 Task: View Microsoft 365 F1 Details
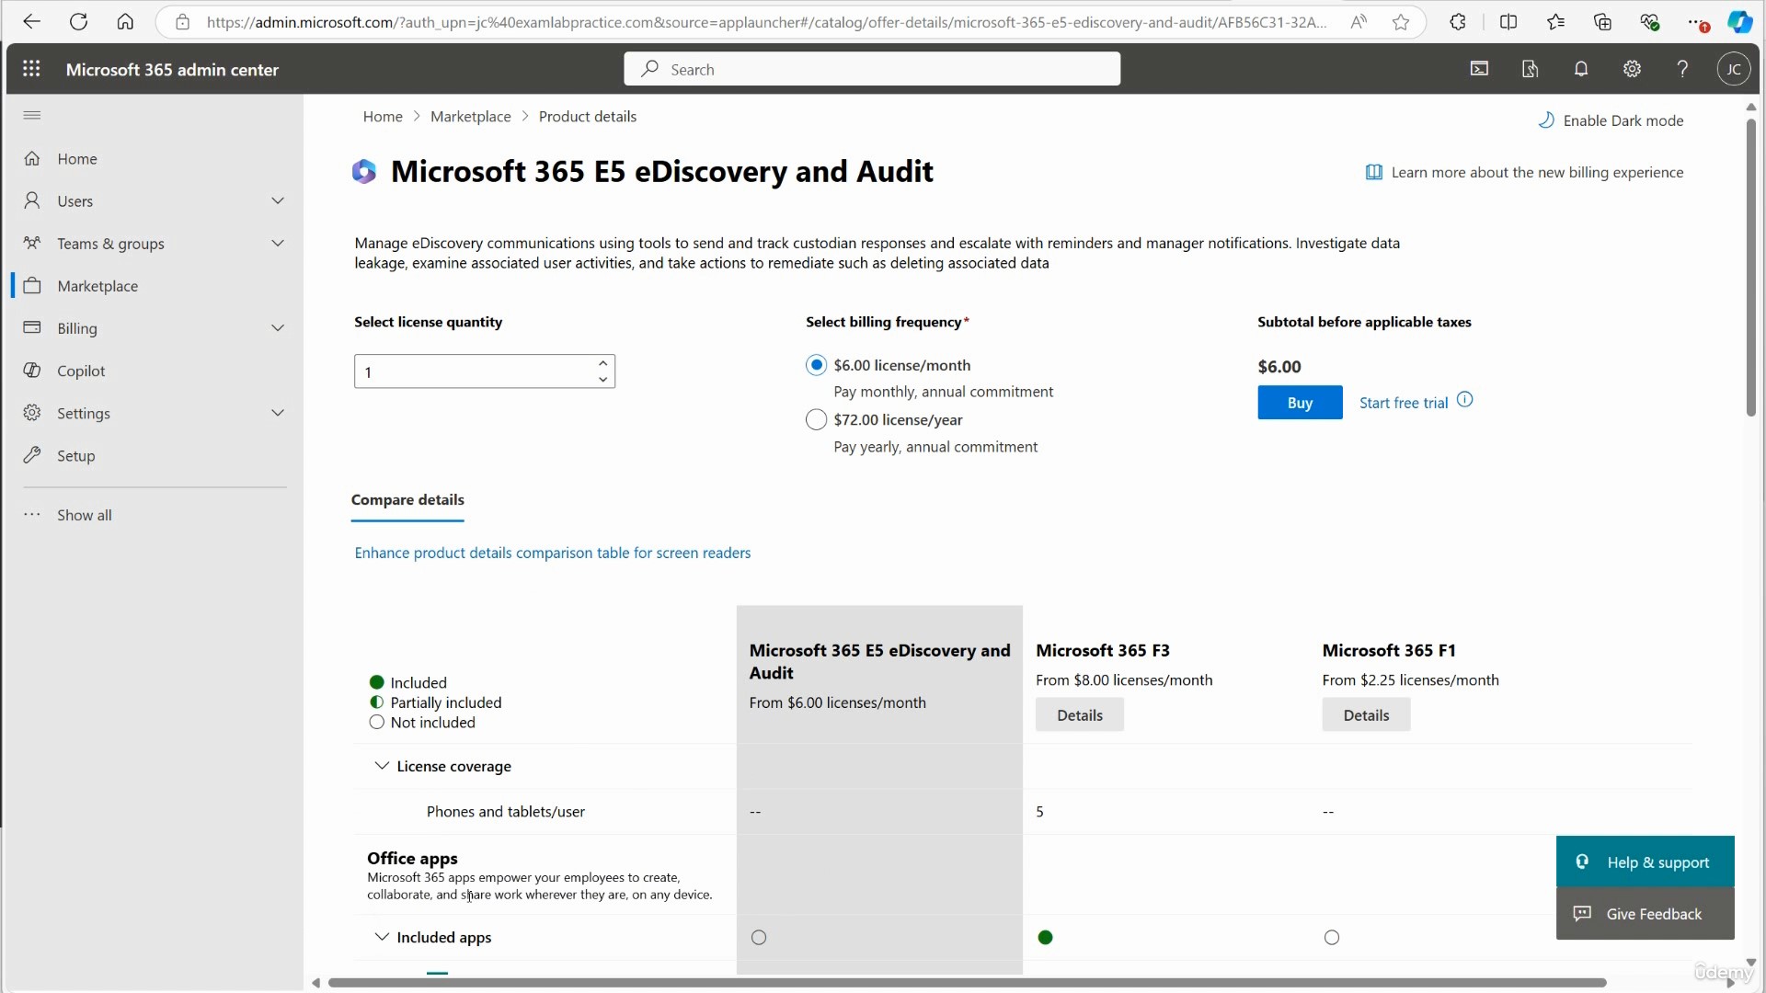(1366, 714)
